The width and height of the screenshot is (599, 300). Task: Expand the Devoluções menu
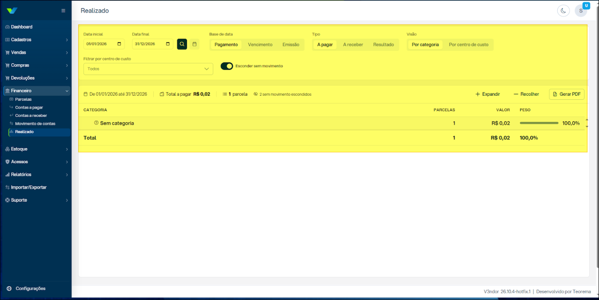pyautogui.click(x=36, y=78)
